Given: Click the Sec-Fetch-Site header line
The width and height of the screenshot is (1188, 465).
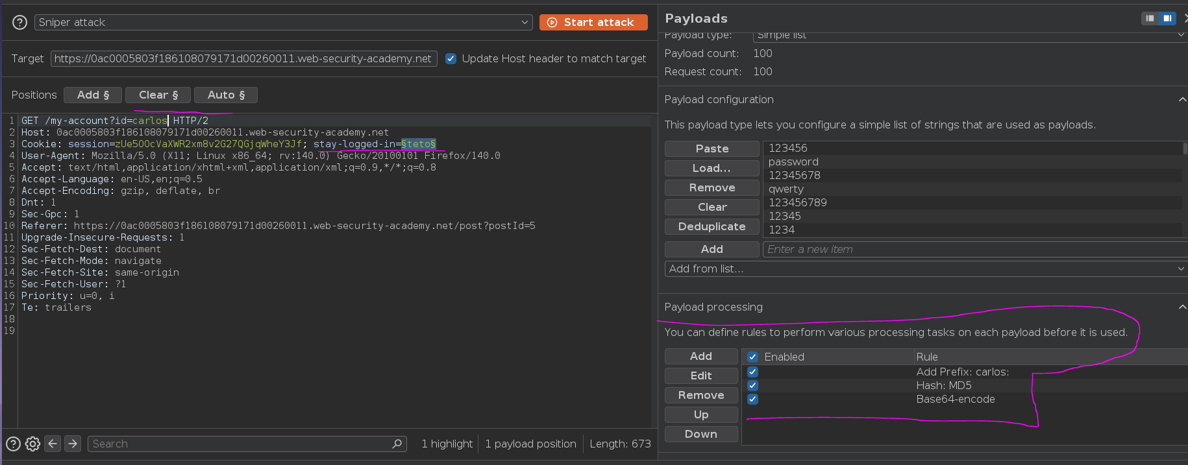Looking at the screenshot, I should (100, 272).
